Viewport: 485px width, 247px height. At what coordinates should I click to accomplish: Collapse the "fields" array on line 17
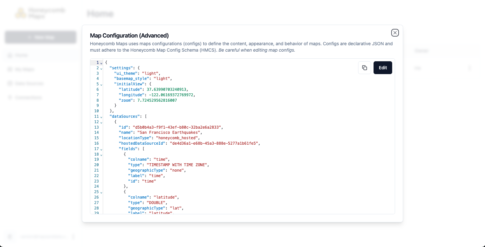(101, 149)
